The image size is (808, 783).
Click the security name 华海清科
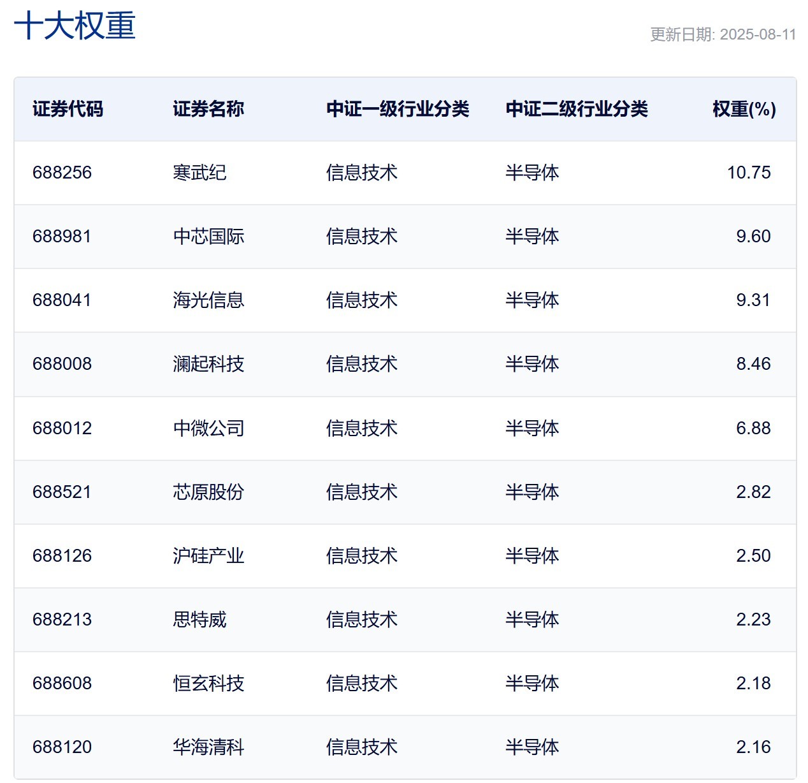208,747
